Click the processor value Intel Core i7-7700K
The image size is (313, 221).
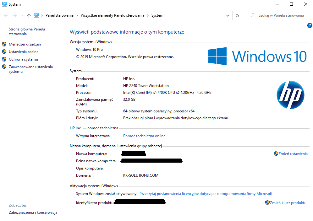click(x=167, y=93)
